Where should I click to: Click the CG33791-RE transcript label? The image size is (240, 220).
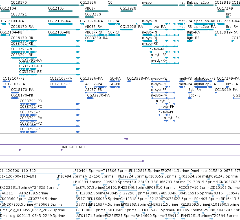[30, 72]
